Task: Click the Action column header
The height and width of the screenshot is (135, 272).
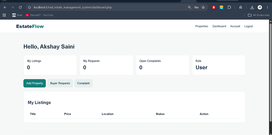Action: (x=204, y=114)
